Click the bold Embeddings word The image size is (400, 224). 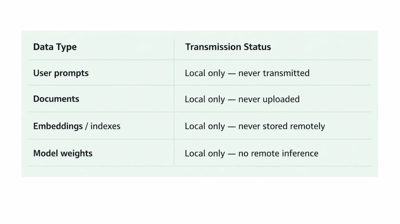pos(58,126)
